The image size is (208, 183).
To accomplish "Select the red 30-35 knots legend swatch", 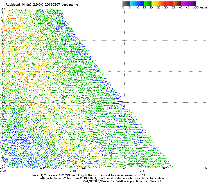I will [170, 3].
